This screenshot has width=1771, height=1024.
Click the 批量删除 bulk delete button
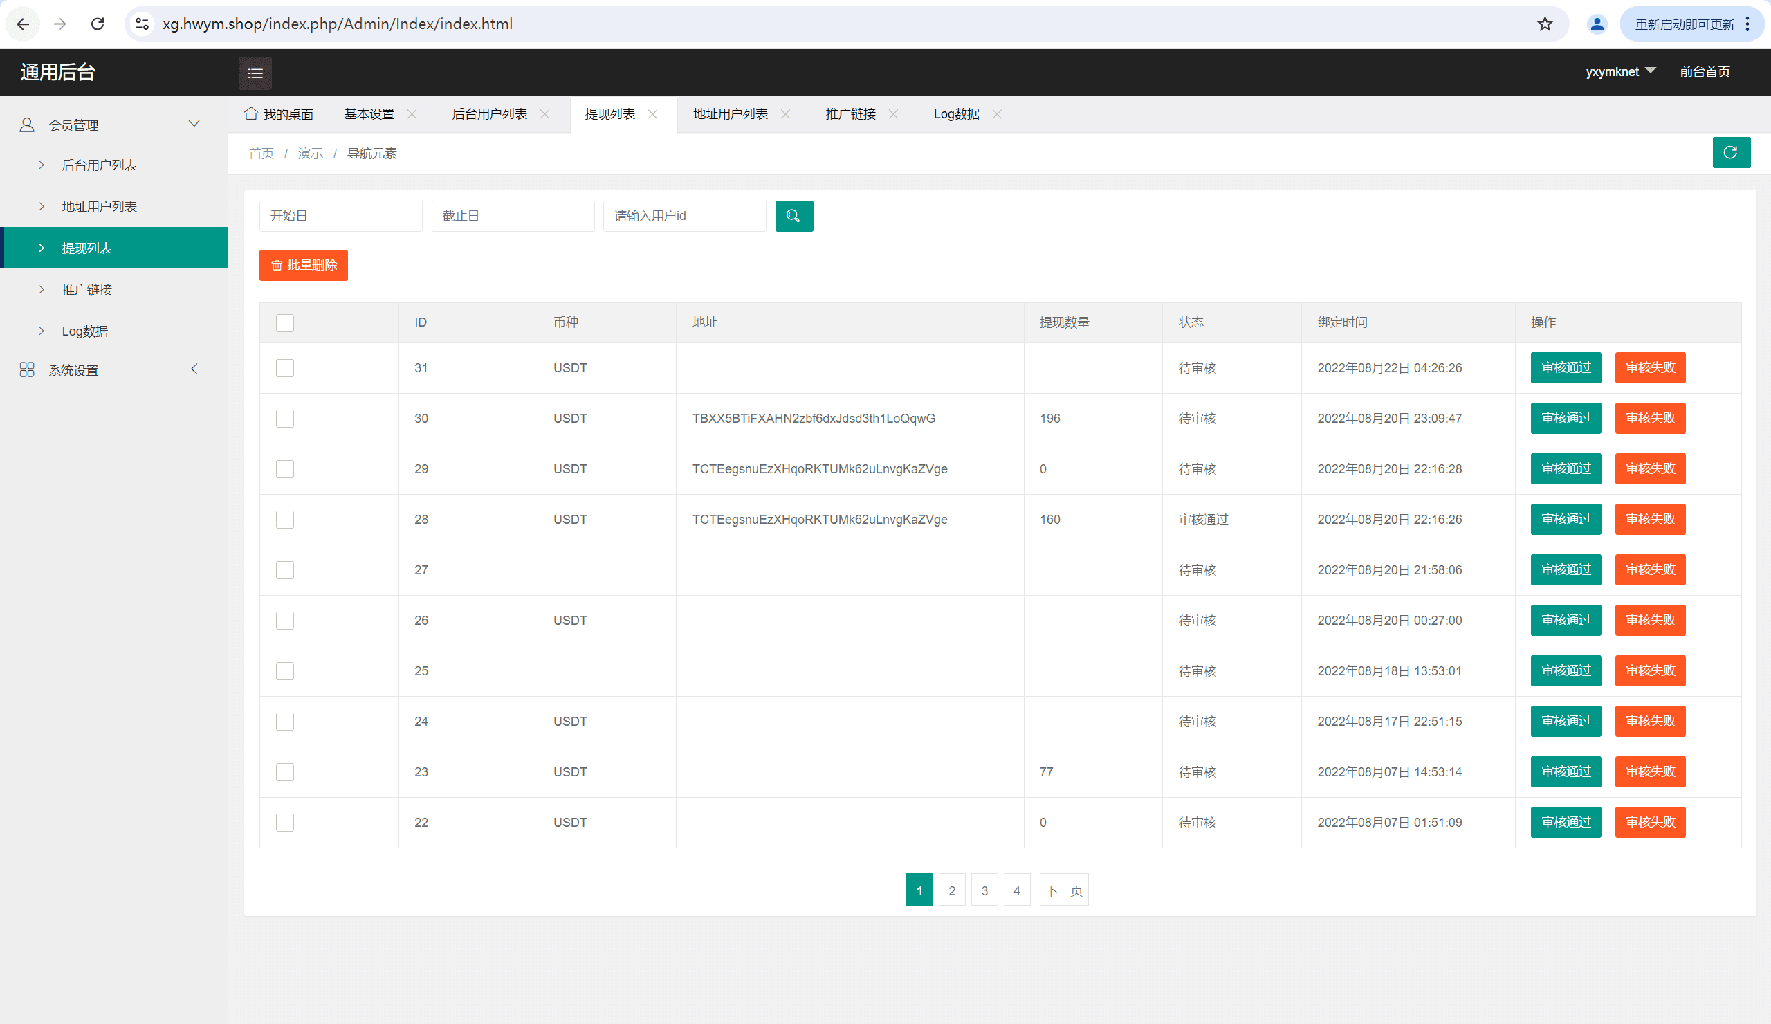click(x=304, y=265)
